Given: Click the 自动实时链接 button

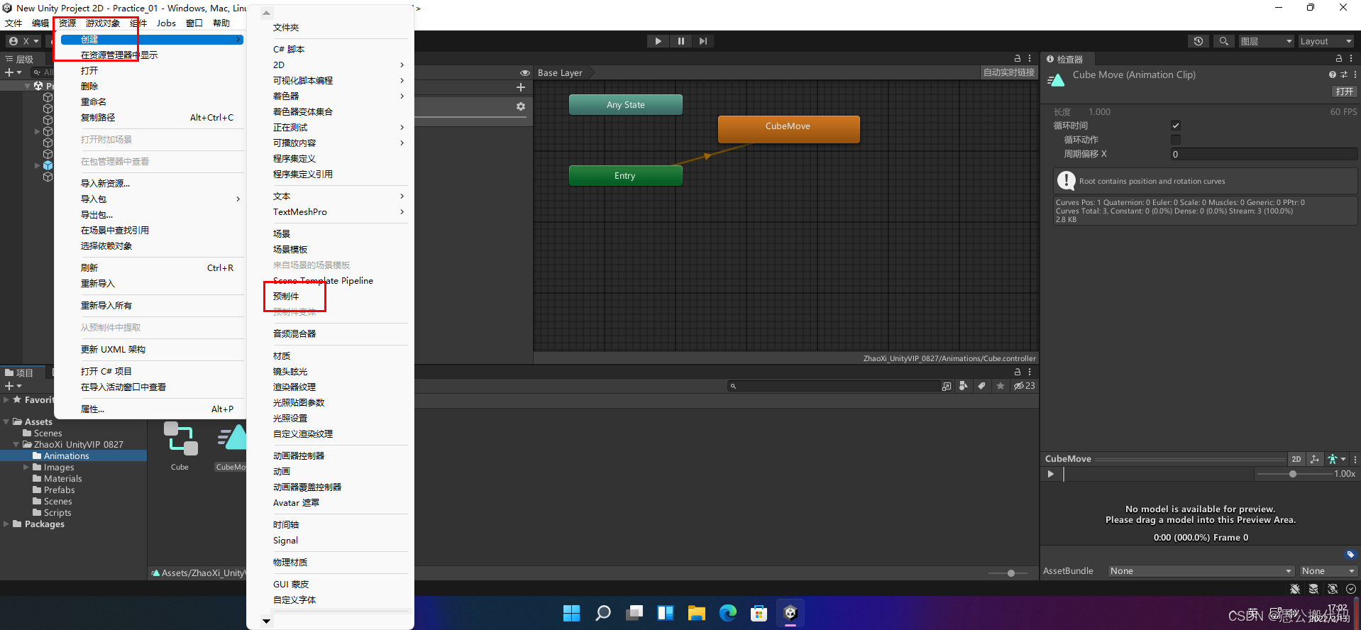Looking at the screenshot, I should [x=1008, y=72].
